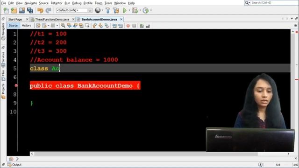Click the Redo arrow icon
Screen dimensions: 299x168
click(48, 10)
